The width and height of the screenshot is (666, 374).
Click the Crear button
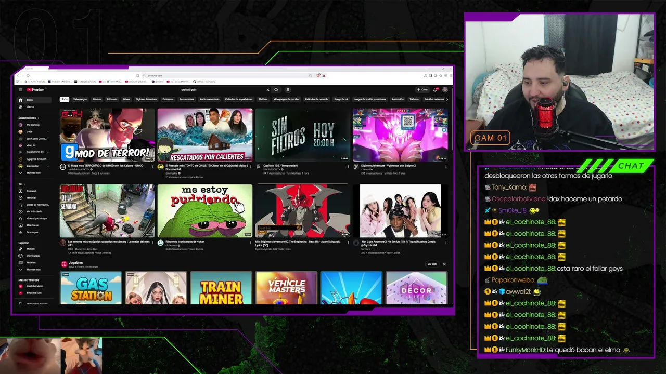pyautogui.click(x=422, y=90)
